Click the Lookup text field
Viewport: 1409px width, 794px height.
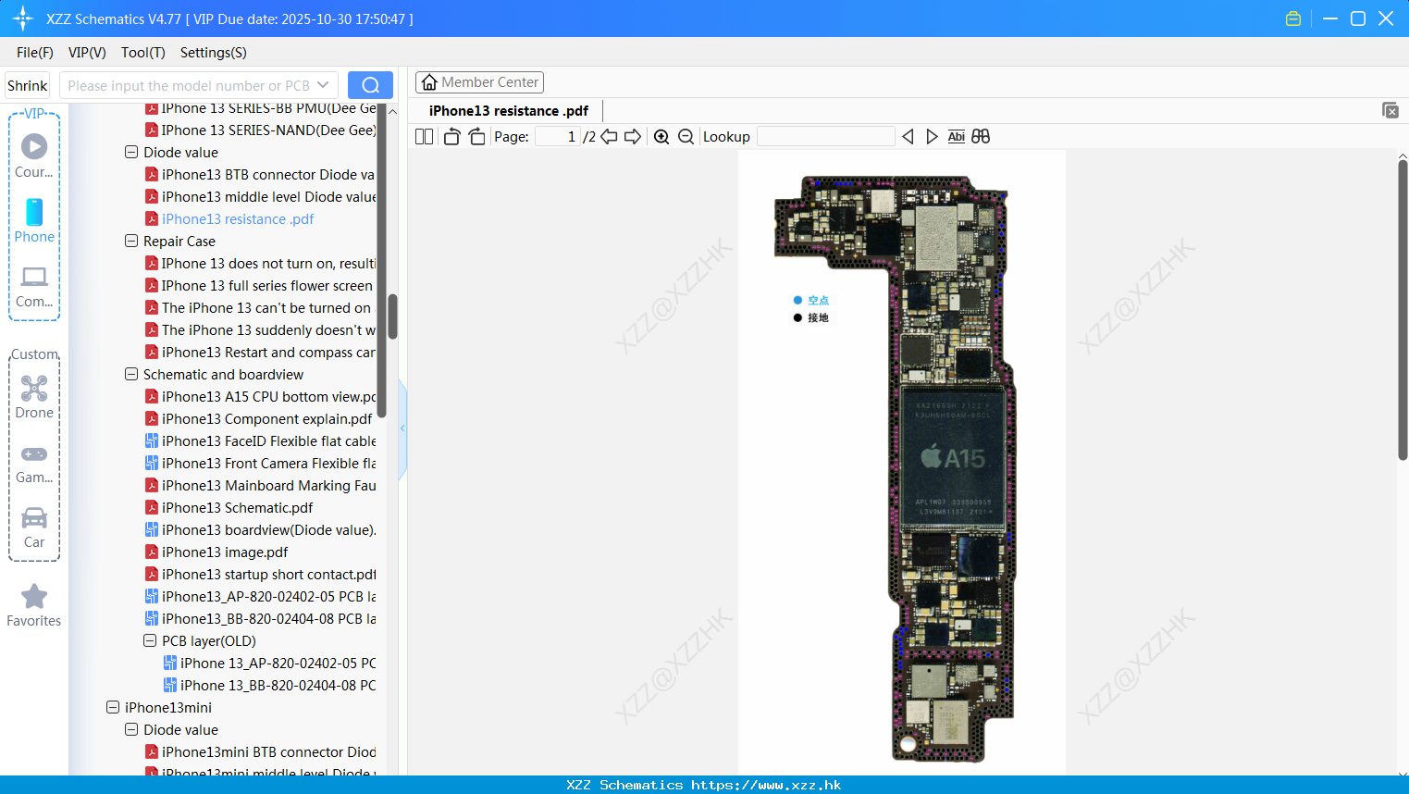click(825, 136)
